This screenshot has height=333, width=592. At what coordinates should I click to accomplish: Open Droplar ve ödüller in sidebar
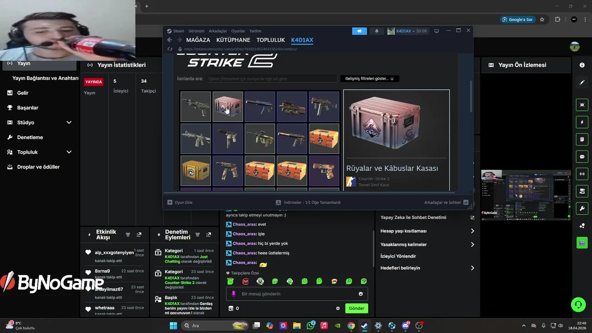click(x=38, y=167)
